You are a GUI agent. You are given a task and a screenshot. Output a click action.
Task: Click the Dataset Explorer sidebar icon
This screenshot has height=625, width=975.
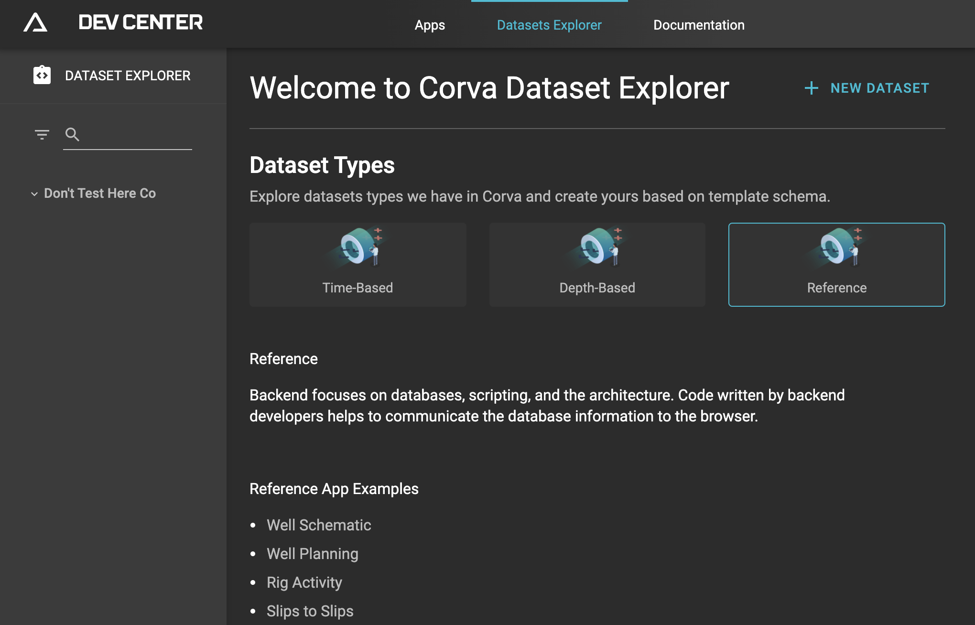point(42,75)
